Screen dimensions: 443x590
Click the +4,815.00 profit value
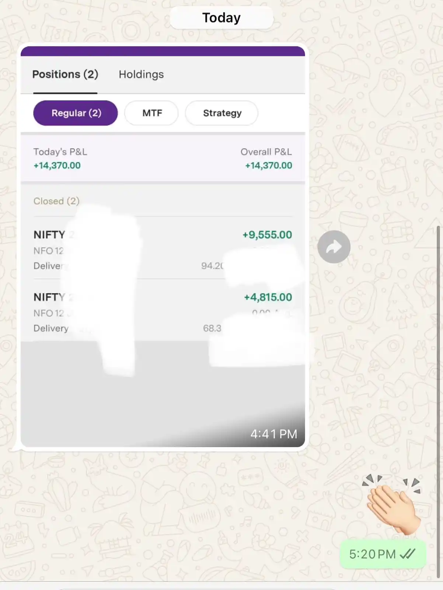[268, 297]
